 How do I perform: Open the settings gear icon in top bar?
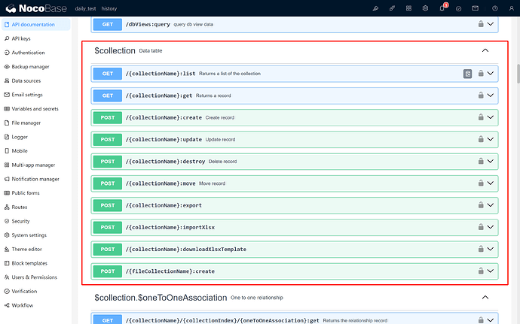click(x=425, y=8)
